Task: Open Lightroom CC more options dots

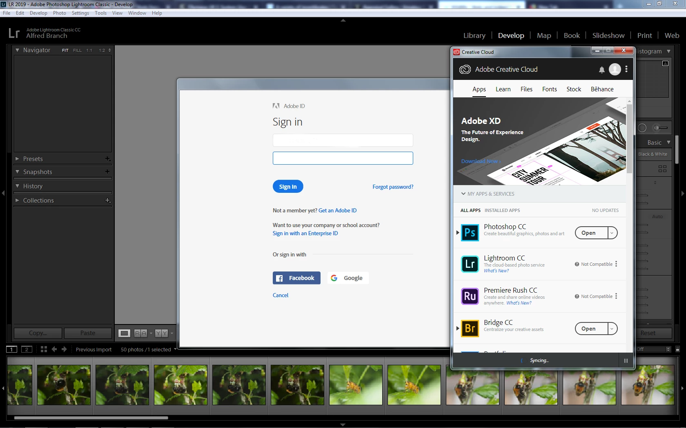Action: click(616, 264)
